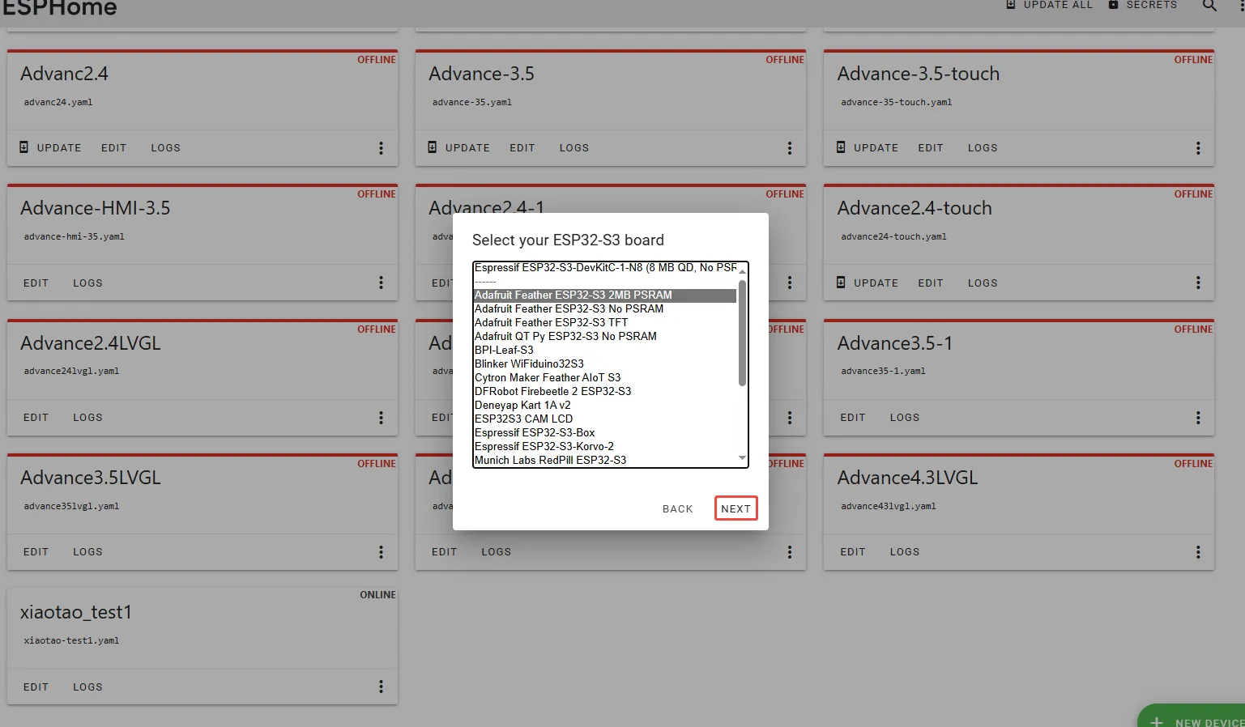Screen dimensions: 1245x727
Task: Open the Advance3.5-1 card's three-dot menu
Action: 1198,418
